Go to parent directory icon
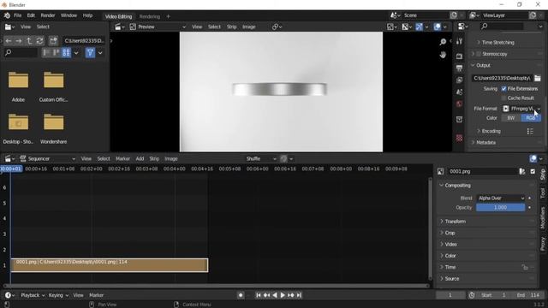This screenshot has height=308, width=548. point(29,41)
